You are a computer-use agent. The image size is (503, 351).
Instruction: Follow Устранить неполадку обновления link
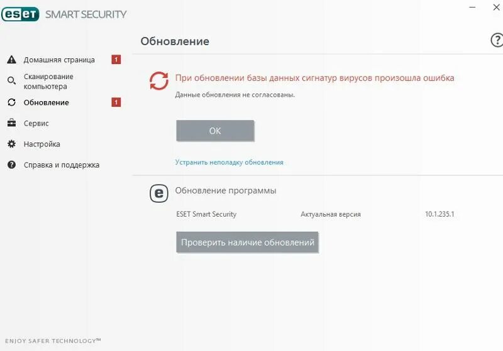pos(229,163)
